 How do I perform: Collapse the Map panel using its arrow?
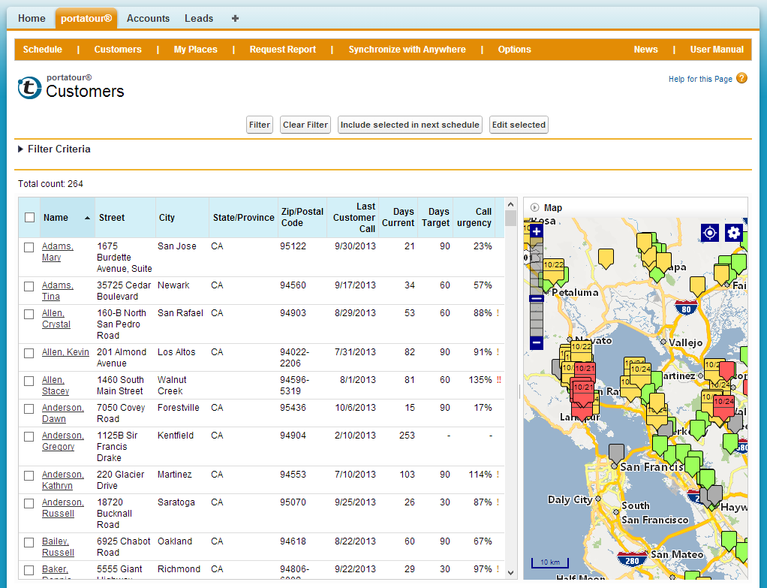click(x=534, y=208)
